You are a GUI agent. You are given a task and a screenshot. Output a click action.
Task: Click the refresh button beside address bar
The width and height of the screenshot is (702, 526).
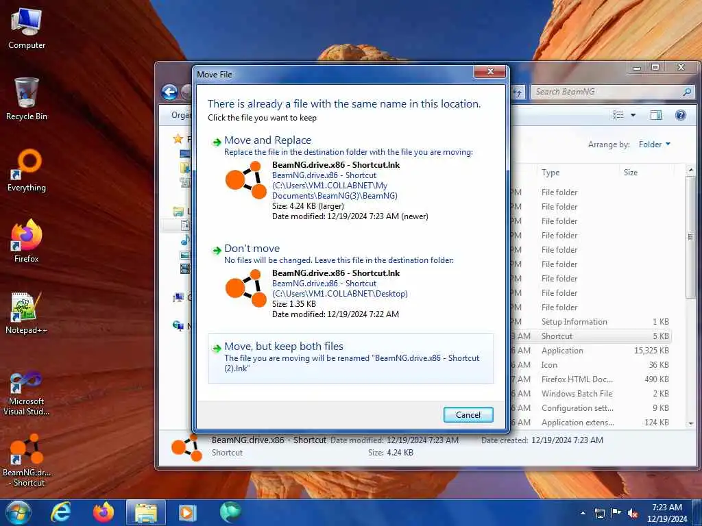pos(518,92)
